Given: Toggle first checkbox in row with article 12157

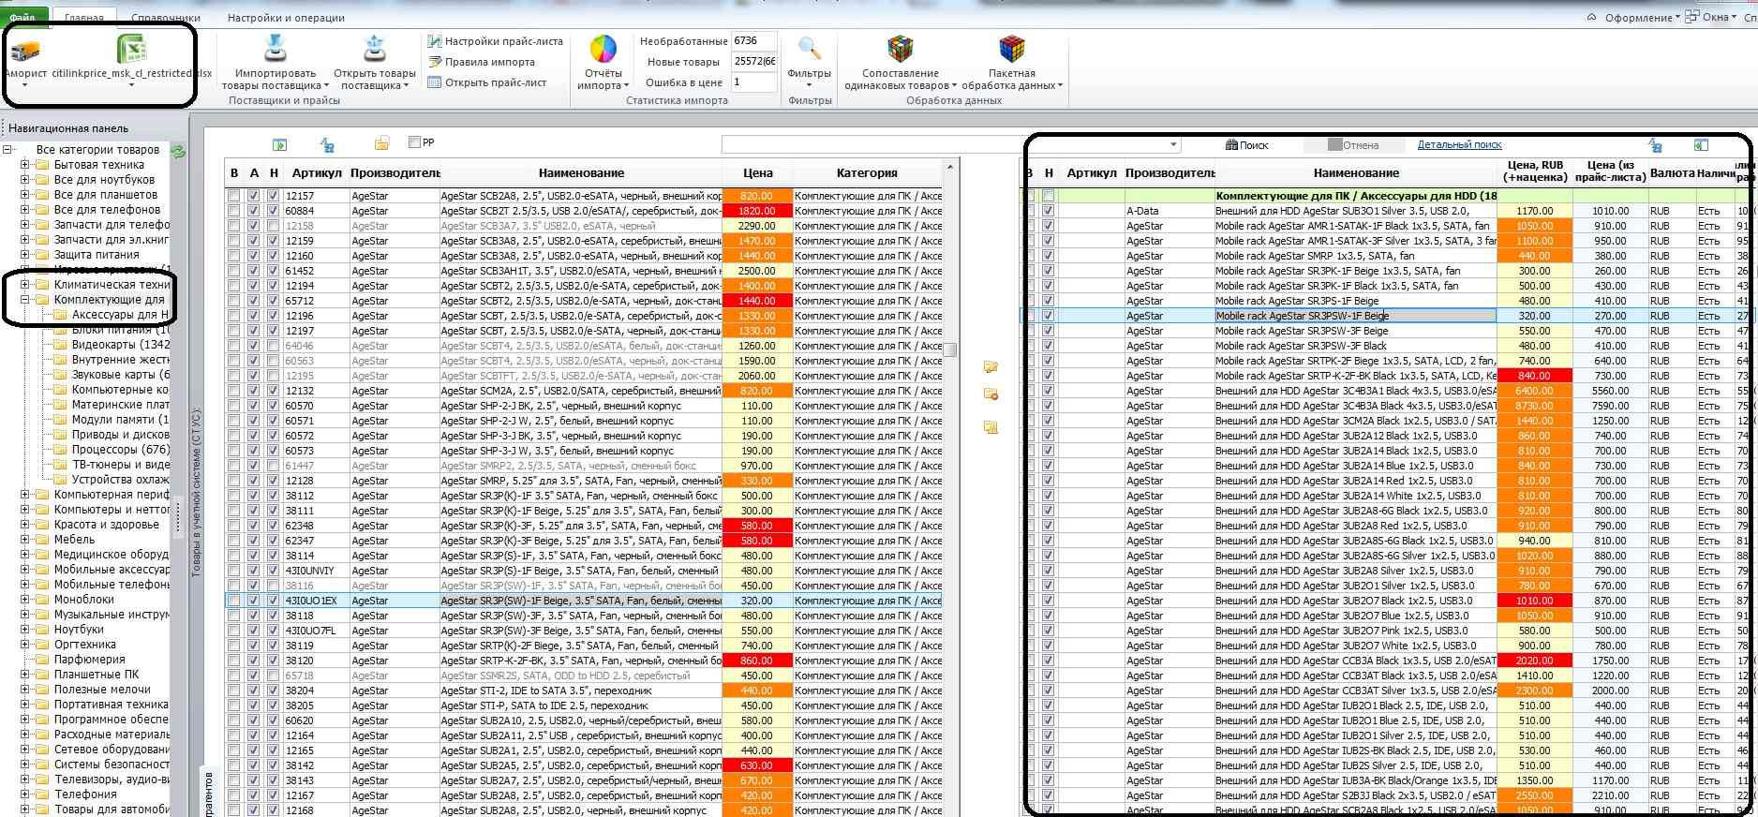Looking at the screenshot, I should coord(233,196).
